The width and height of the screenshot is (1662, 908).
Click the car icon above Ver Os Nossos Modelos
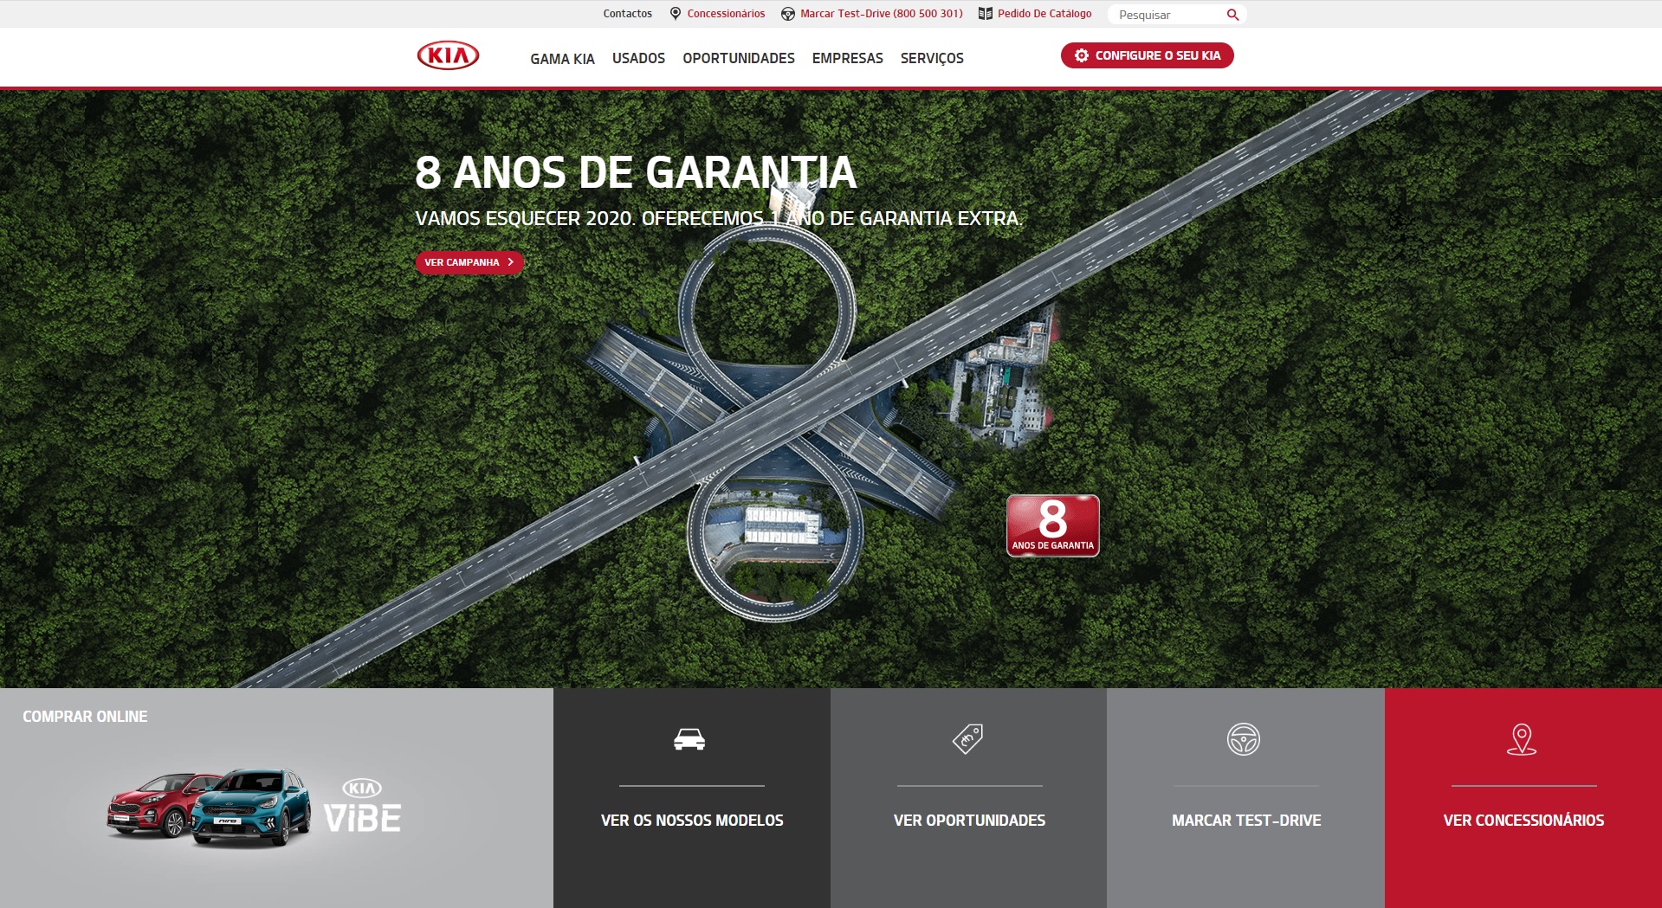pos(689,739)
